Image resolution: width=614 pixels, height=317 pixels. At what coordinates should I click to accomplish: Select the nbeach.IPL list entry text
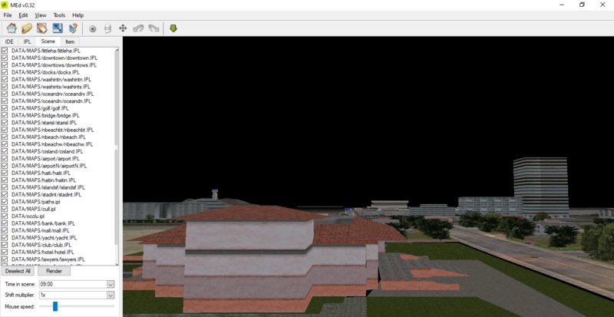click(48, 137)
